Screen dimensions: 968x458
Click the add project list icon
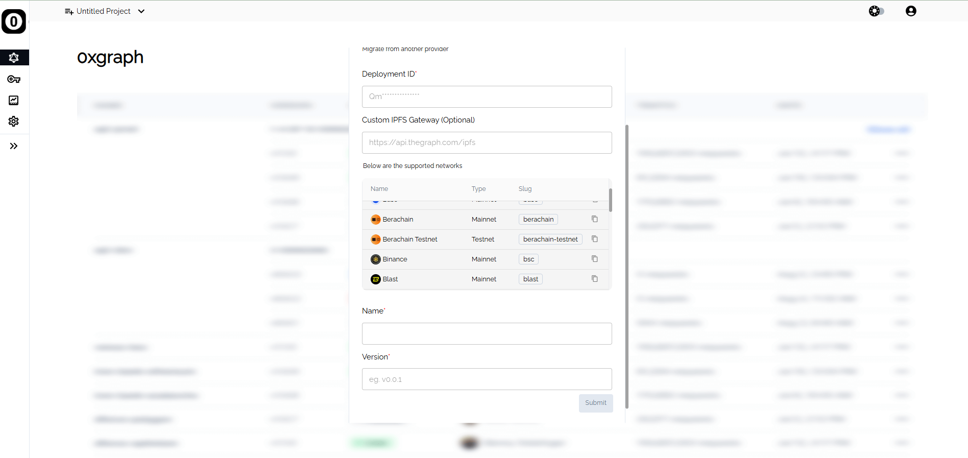69,12
